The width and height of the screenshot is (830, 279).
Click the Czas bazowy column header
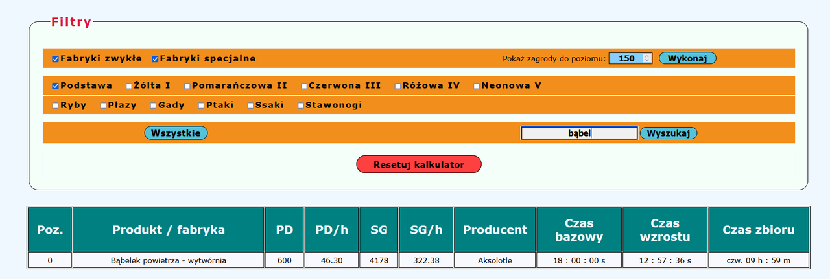pyautogui.click(x=579, y=230)
